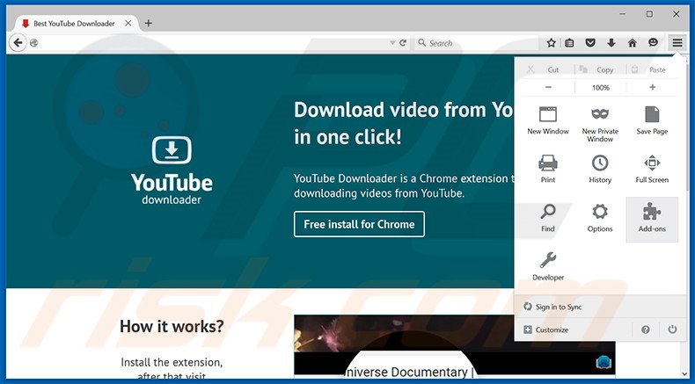Open a New Window from menu

(548, 120)
